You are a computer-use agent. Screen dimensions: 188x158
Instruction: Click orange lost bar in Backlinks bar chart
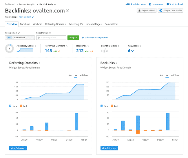138,132
